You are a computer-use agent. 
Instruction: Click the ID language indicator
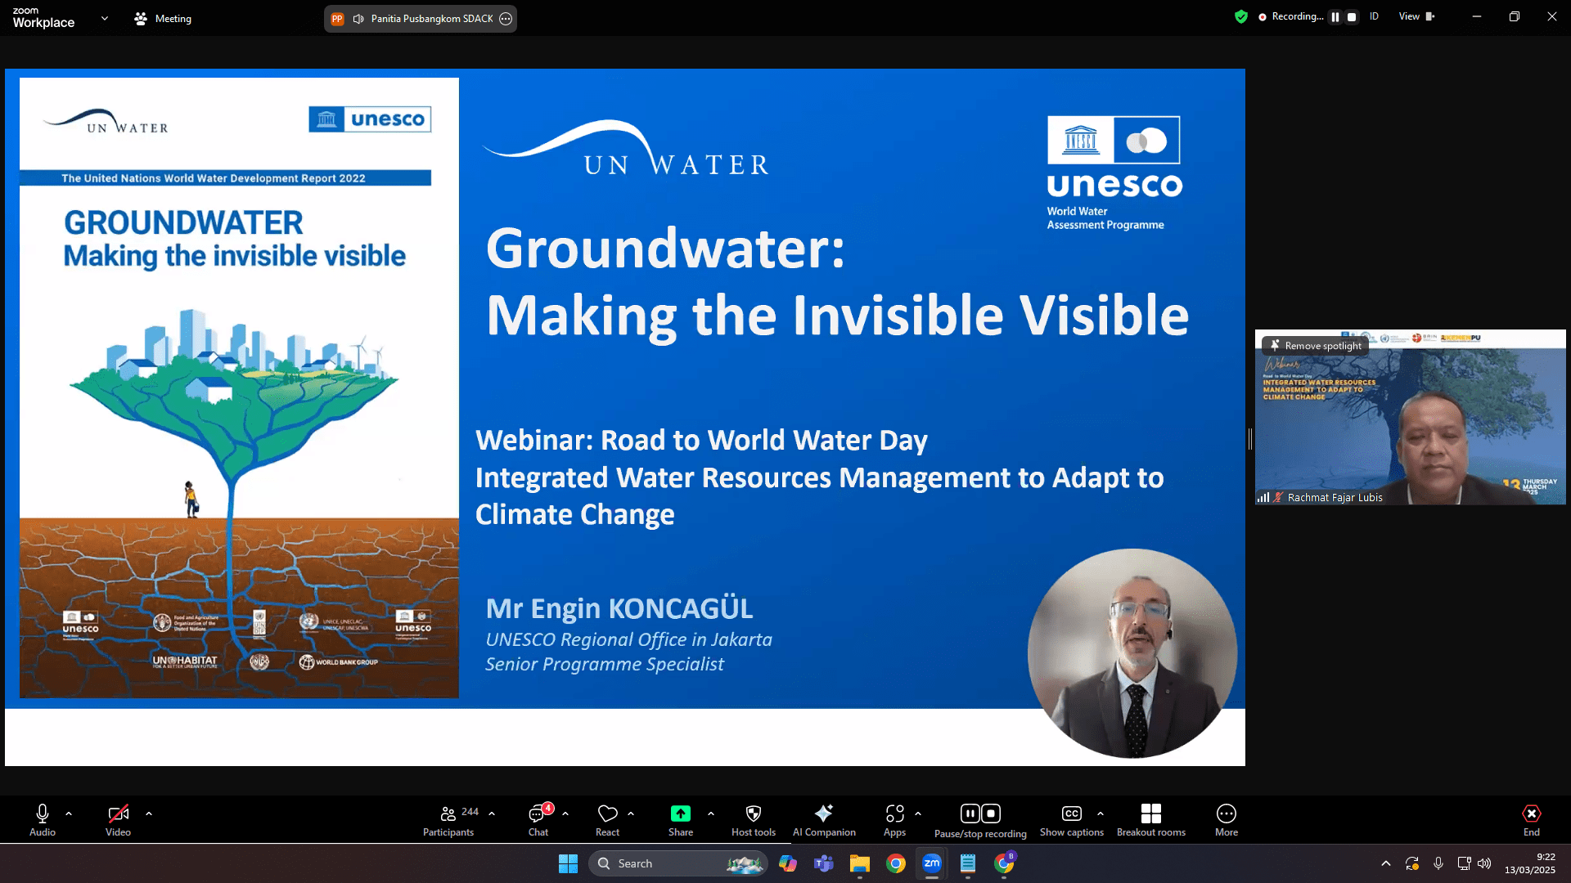(x=1375, y=16)
